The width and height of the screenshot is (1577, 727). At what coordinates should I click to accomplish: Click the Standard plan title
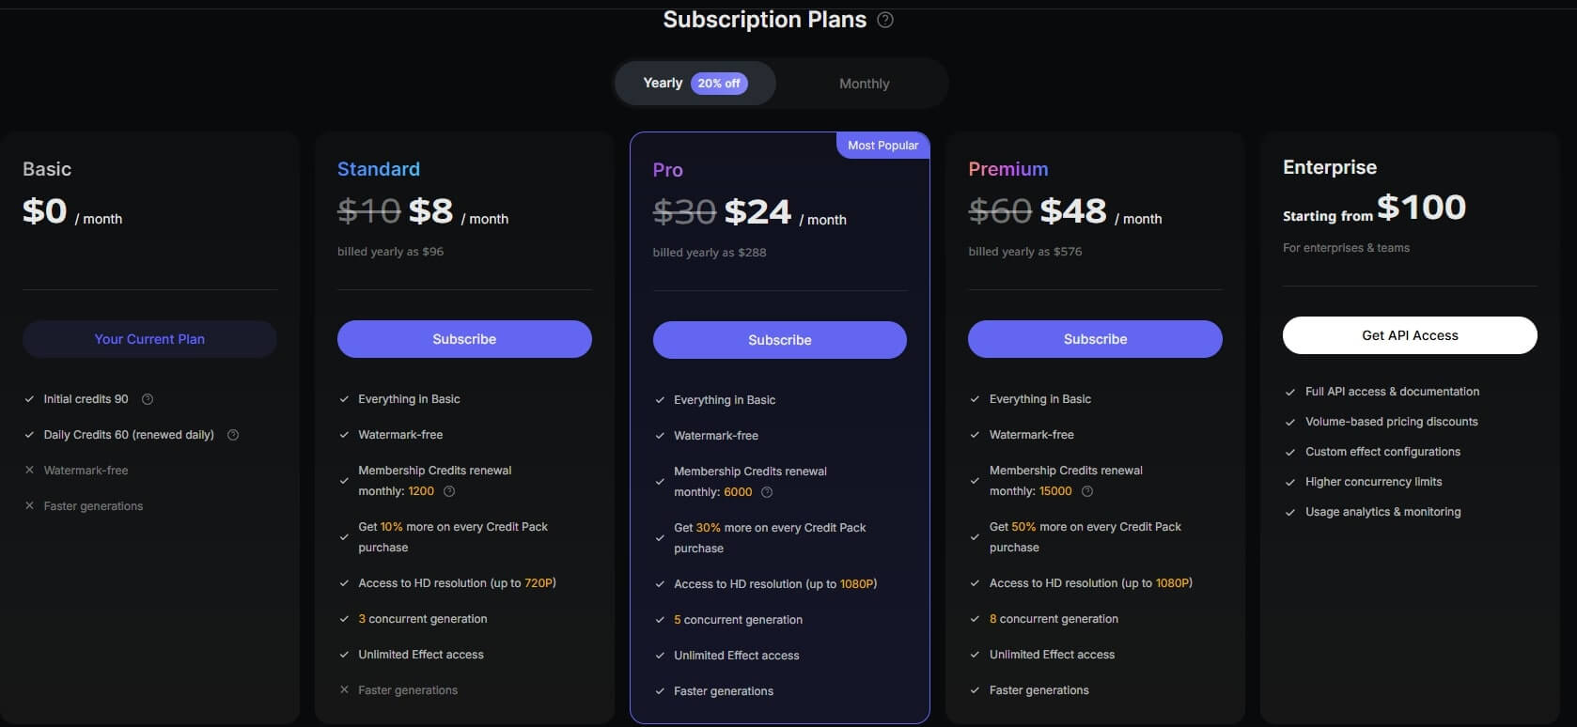point(379,169)
